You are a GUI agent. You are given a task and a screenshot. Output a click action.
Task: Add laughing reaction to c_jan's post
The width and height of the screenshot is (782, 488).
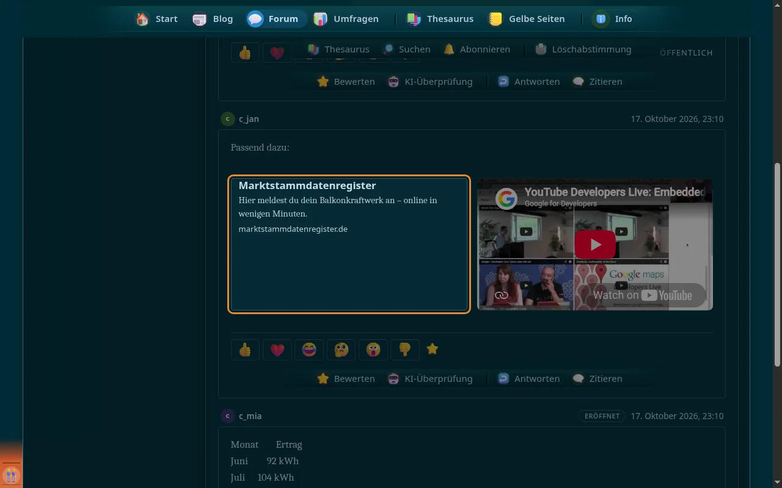[x=309, y=350]
